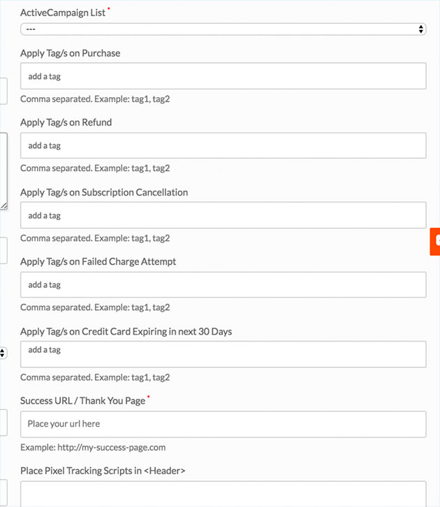440x507 pixels.
Task: Focus the Pixel Tracking Scripts Header textarea
Action: pos(223,494)
